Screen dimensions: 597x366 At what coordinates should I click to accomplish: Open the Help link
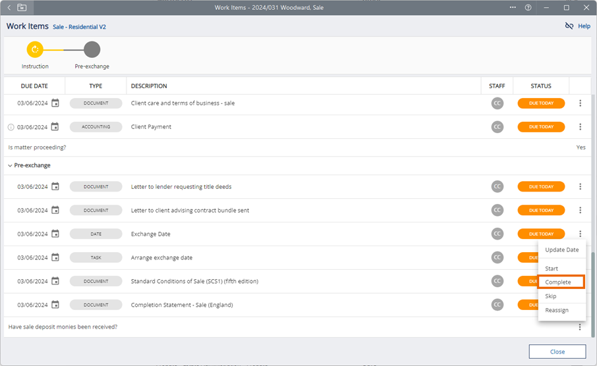tap(584, 26)
